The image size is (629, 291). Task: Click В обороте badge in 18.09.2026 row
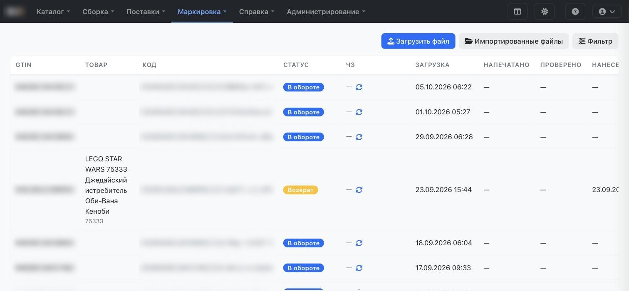pos(304,243)
